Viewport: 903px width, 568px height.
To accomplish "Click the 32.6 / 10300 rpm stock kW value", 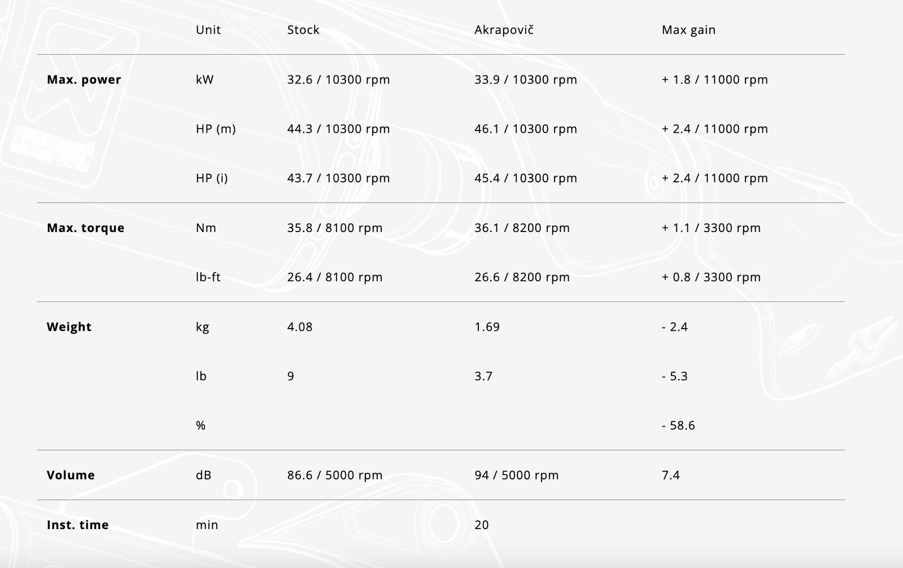I will 338,80.
